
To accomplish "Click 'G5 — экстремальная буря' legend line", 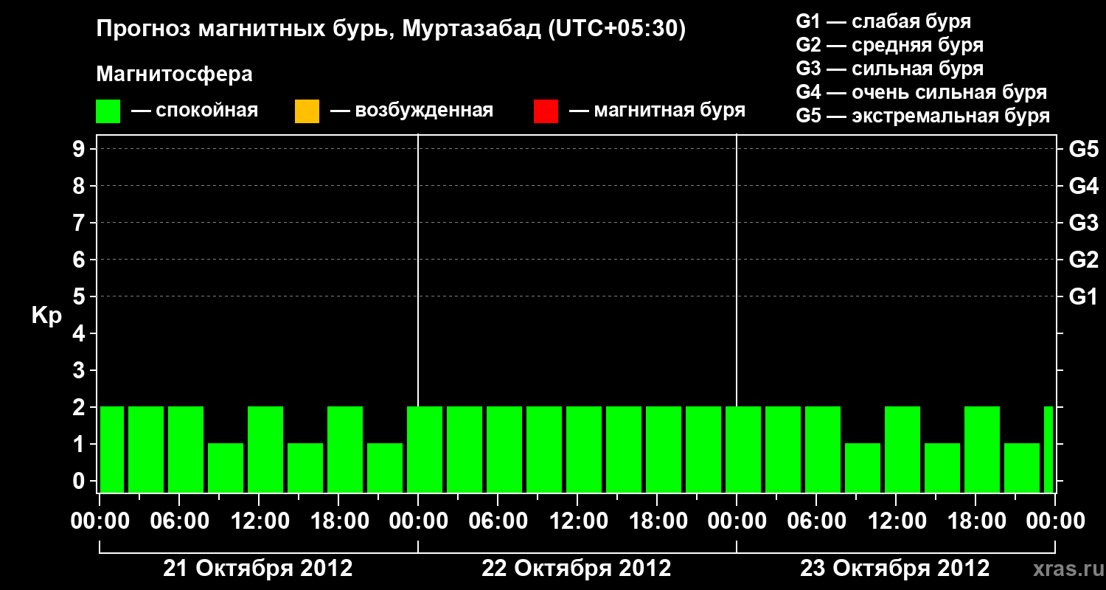I will click(x=923, y=117).
